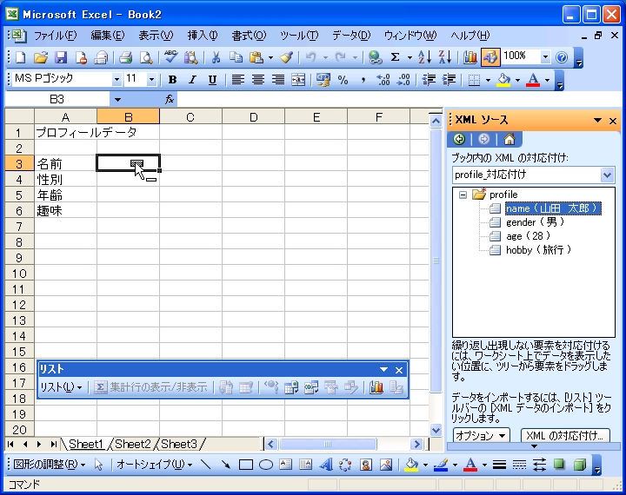The height and width of the screenshot is (495, 626).
Task: Select the Line drawing tool
Action: click(x=205, y=465)
